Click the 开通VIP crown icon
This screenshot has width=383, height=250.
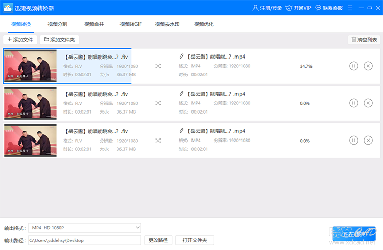tap(289, 8)
